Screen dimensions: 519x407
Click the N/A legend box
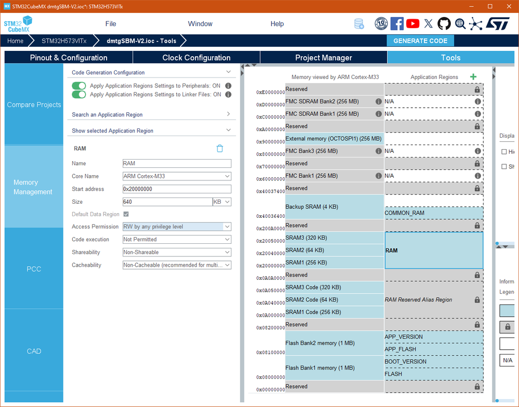coord(507,360)
